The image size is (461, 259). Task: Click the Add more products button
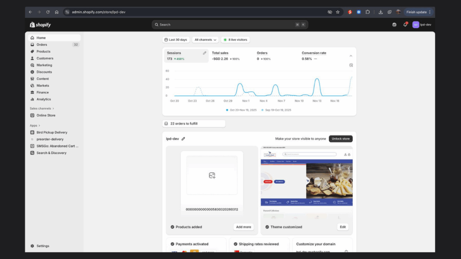[244, 227]
